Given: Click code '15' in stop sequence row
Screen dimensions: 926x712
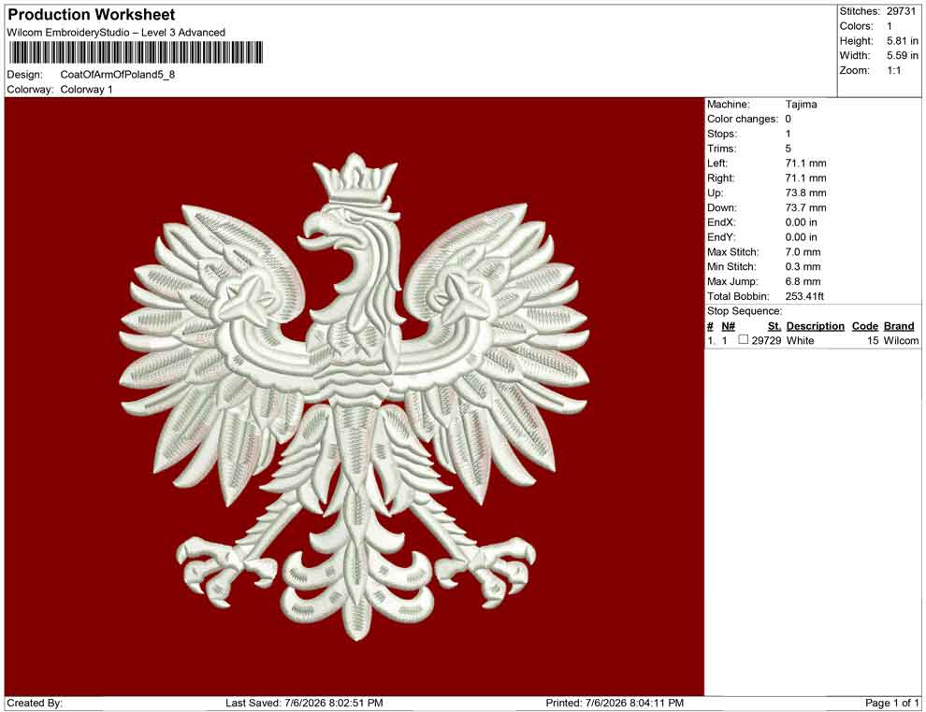Looking at the screenshot, I should (x=873, y=340).
